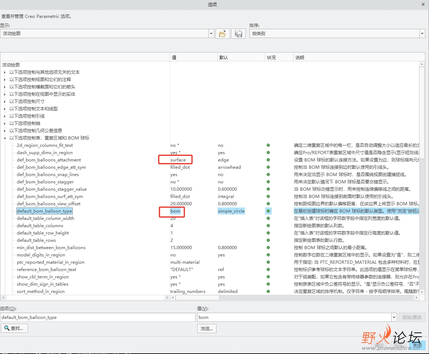
Task: Open the 值 dropdown arrow next to bom
Action: pos(394,317)
